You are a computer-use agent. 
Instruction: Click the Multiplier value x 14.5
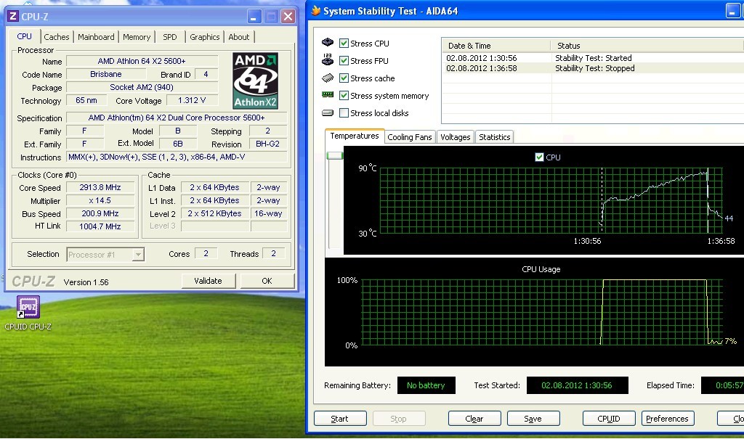[100, 200]
